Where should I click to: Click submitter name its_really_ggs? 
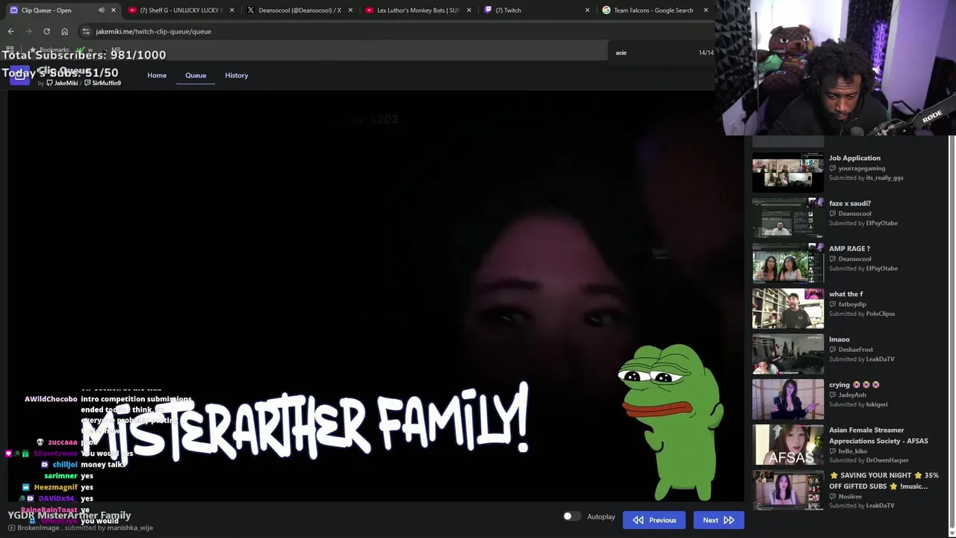pos(884,178)
